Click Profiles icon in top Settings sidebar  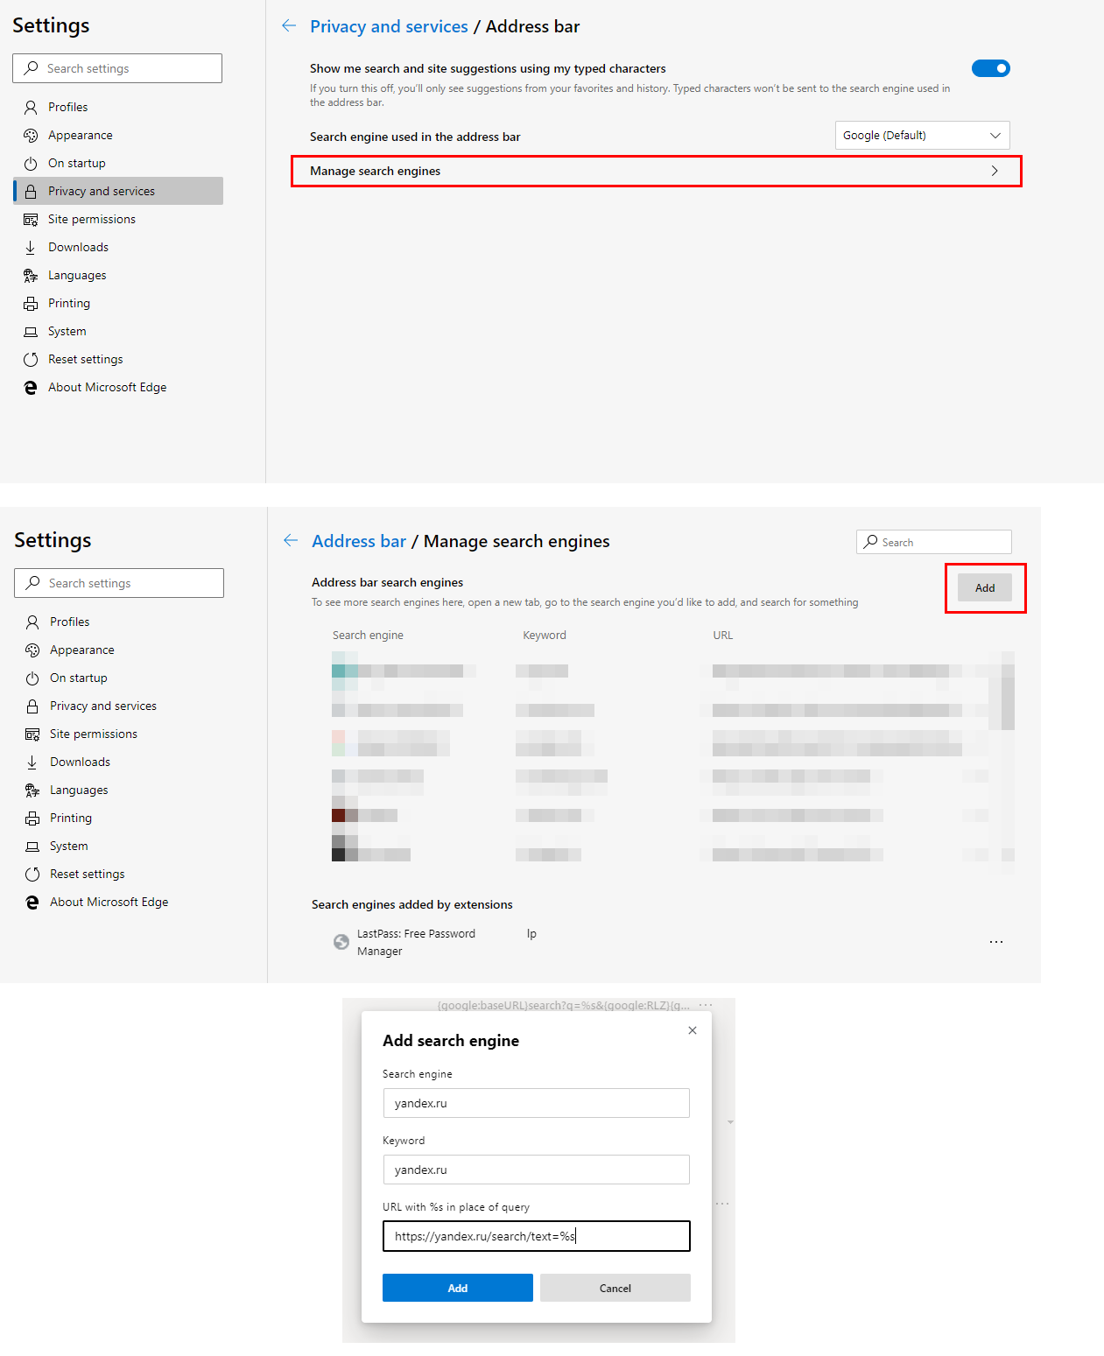31,107
